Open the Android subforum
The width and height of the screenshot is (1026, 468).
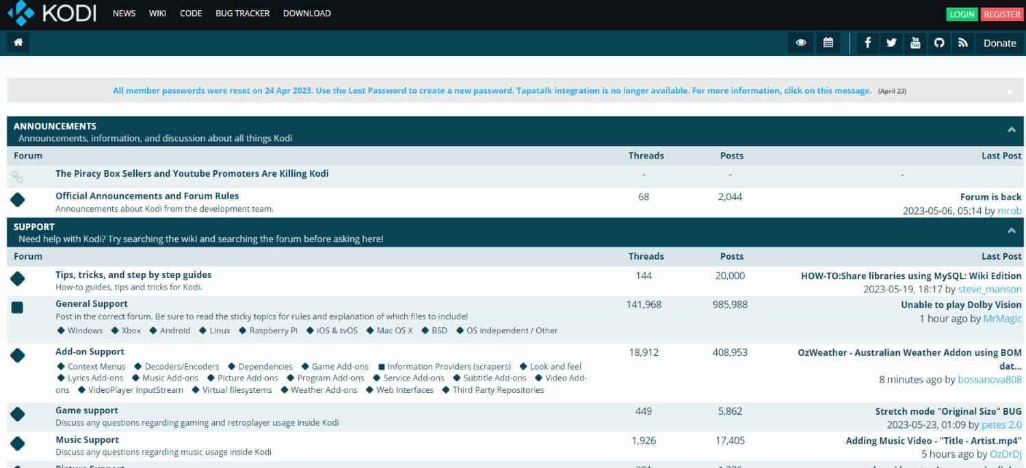[x=175, y=330]
